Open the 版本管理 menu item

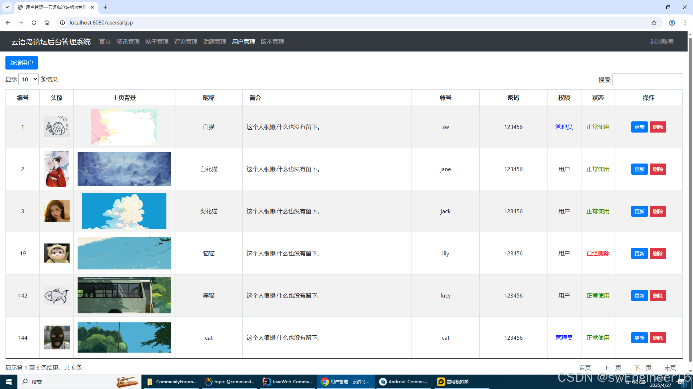pos(273,42)
